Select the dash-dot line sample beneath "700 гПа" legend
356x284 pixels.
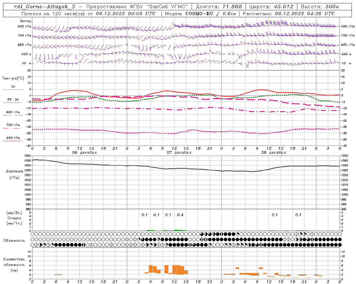tap(12, 128)
